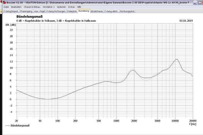
Task: Switch to the Polarplots tab
Action: (72, 11)
